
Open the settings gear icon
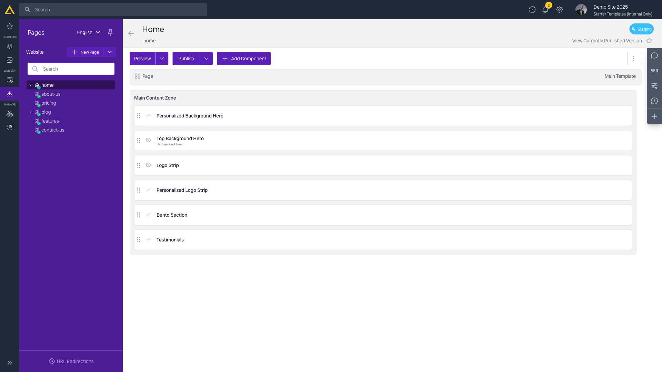[559, 10]
